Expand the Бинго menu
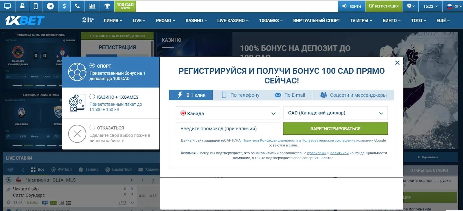 [x=392, y=20]
